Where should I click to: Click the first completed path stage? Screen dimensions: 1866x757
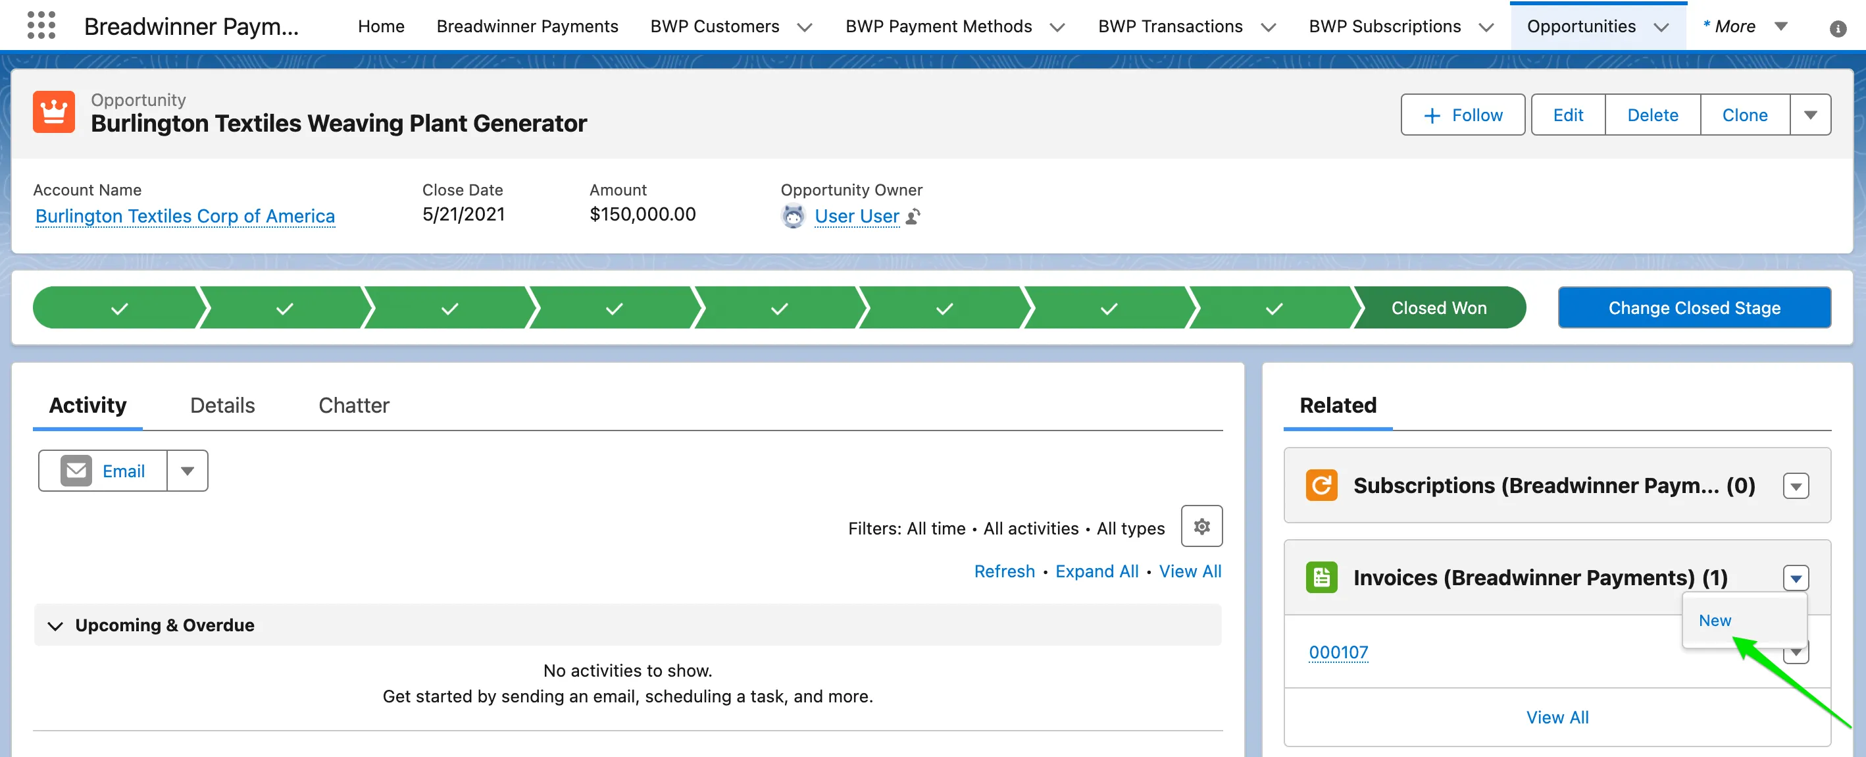click(x=120, y=307)
